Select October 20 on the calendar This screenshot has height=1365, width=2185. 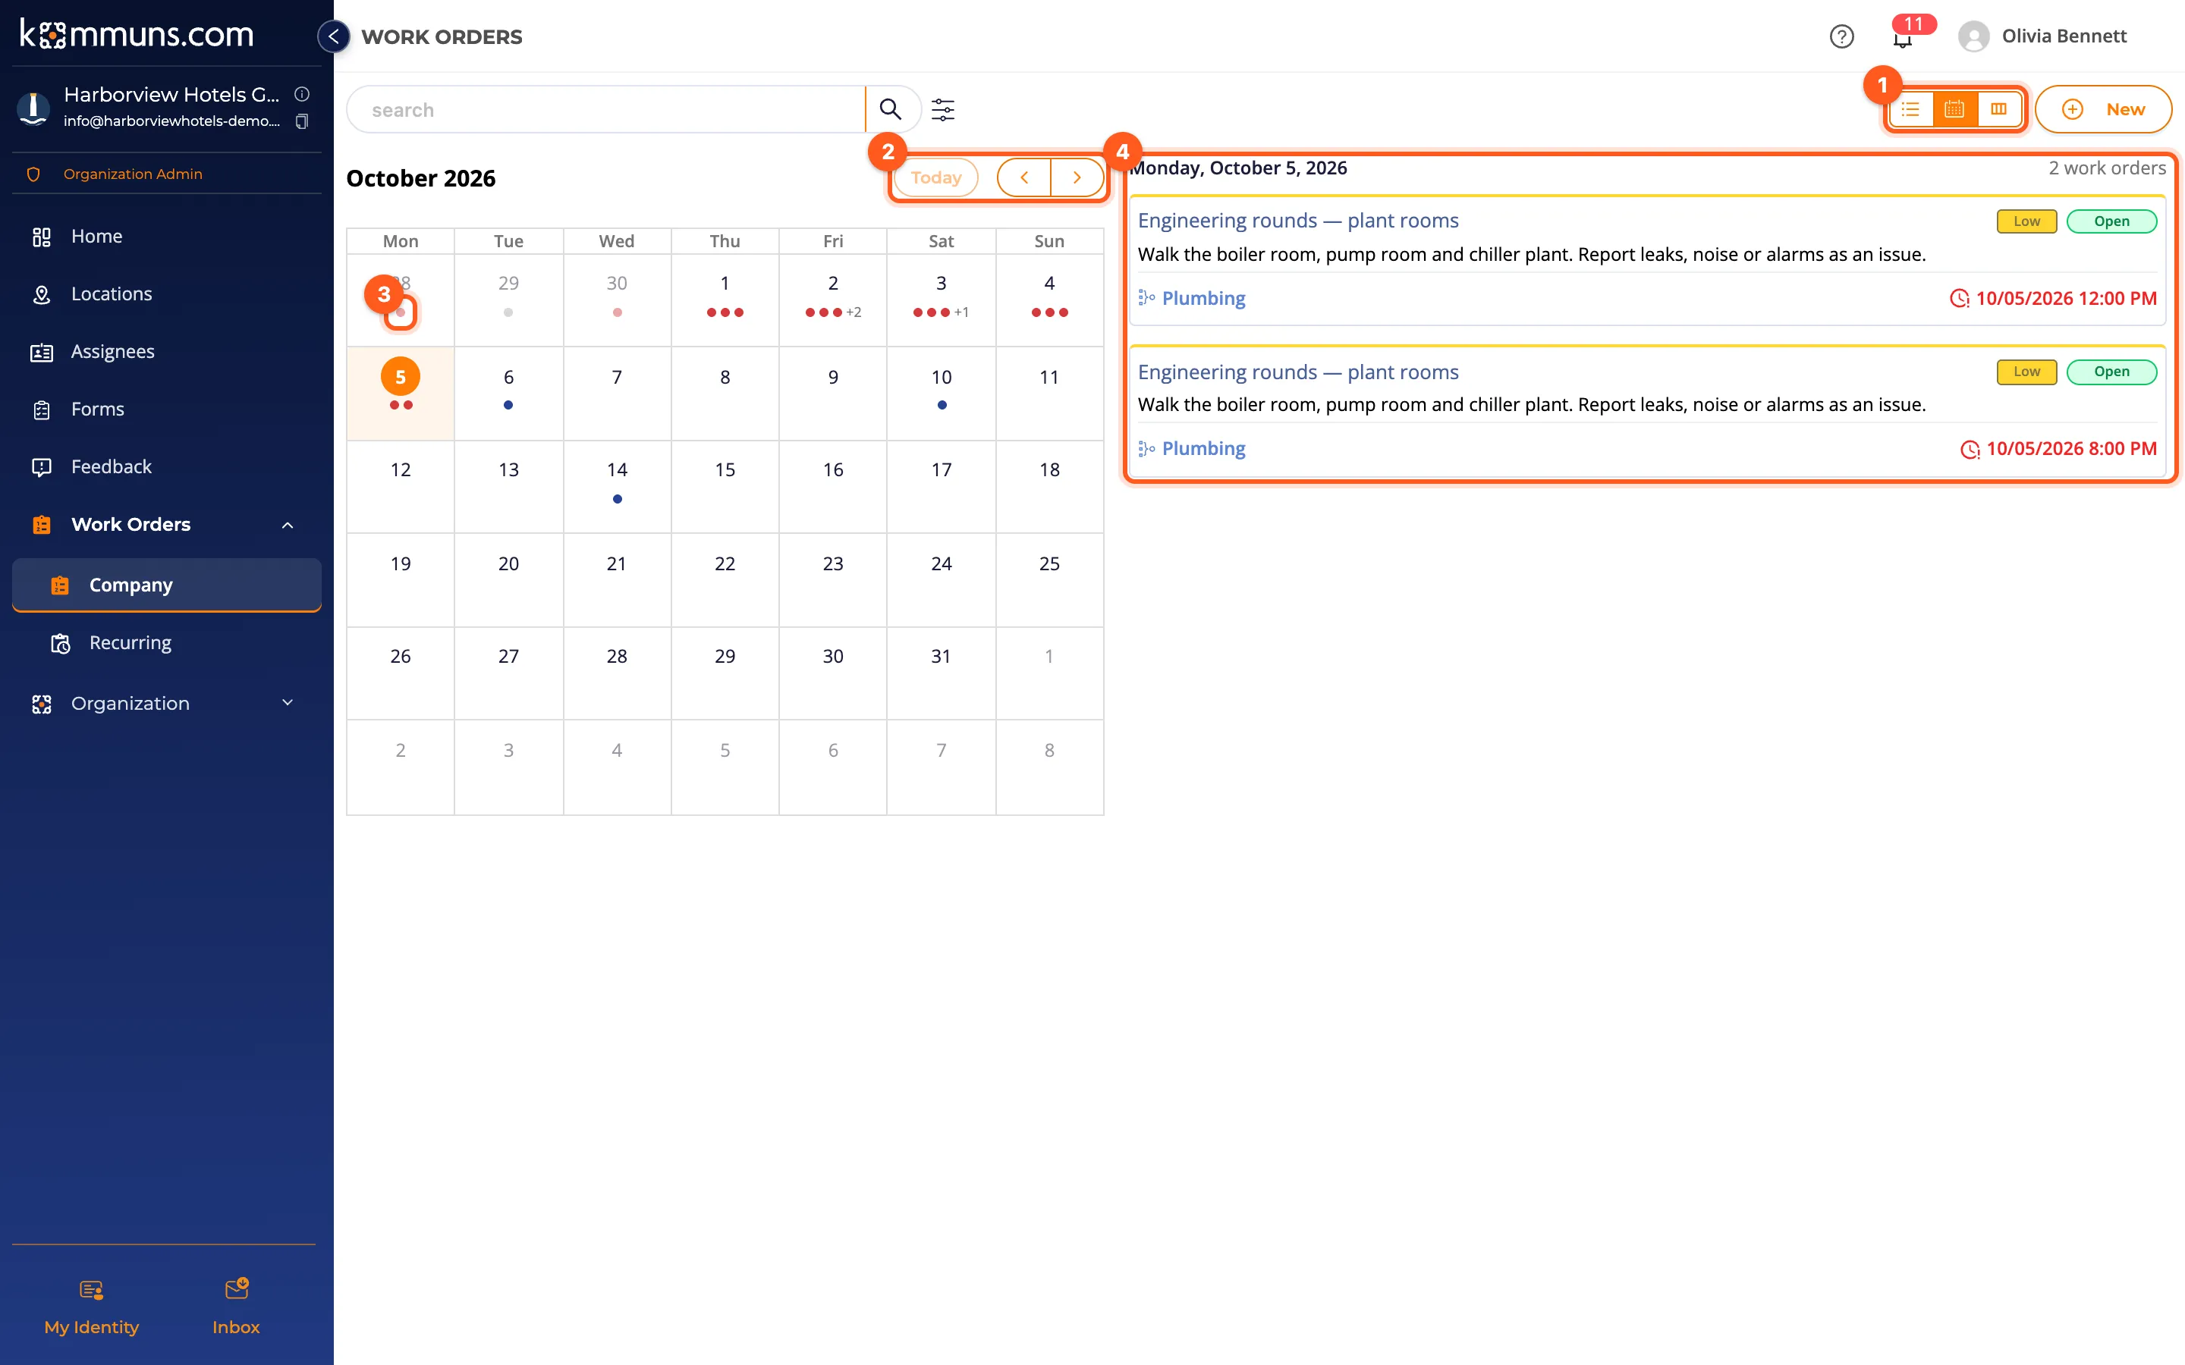click(508, 579)
